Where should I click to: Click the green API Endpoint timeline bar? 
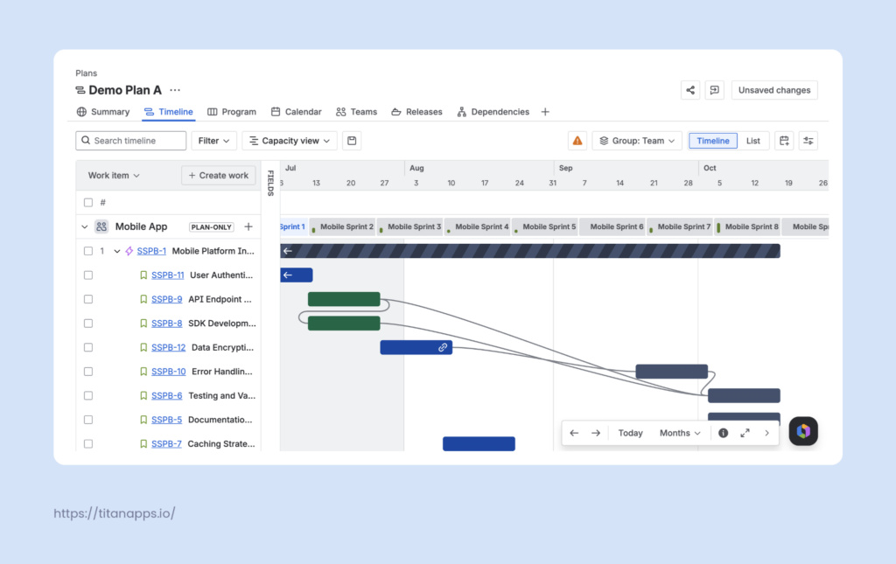[344, 299]
